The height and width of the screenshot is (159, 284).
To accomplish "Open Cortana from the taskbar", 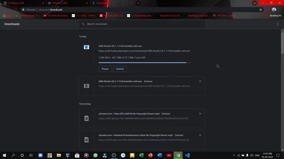I will (x=22, y=155).
